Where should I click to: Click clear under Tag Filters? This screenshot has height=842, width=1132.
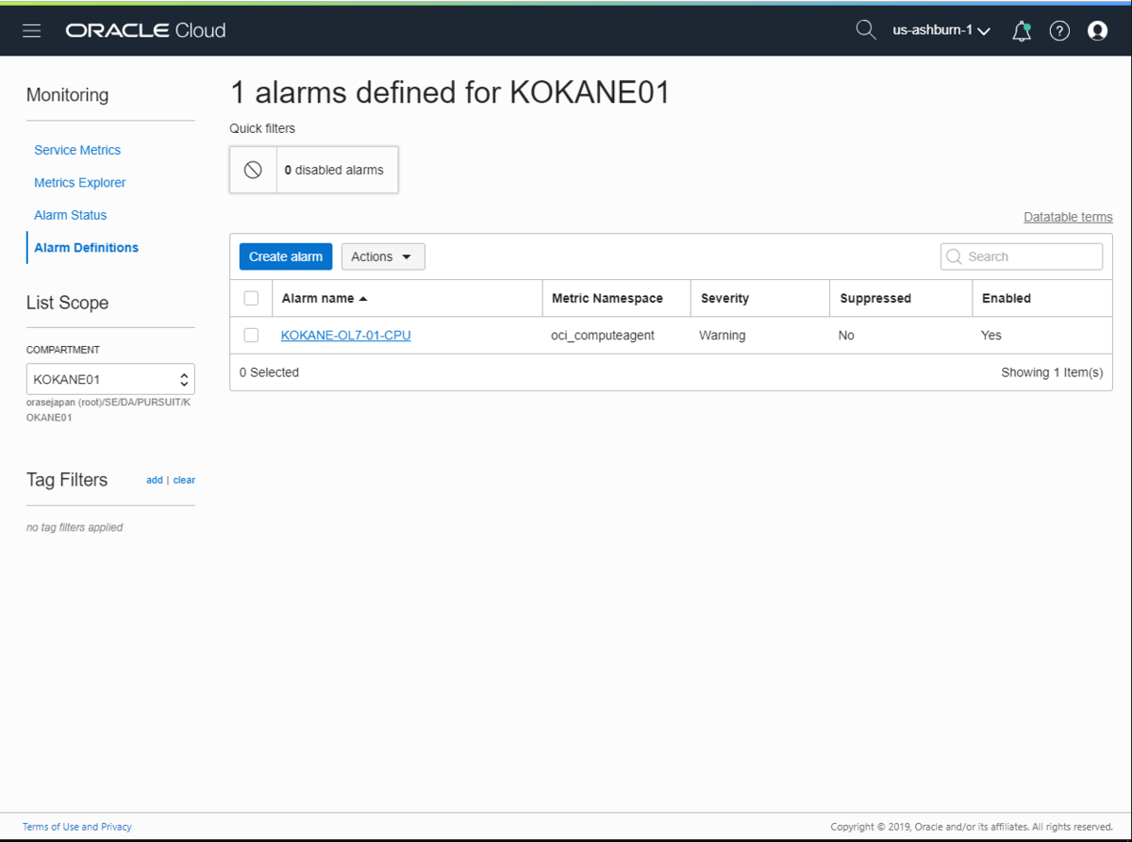click(x=184, y=480)
